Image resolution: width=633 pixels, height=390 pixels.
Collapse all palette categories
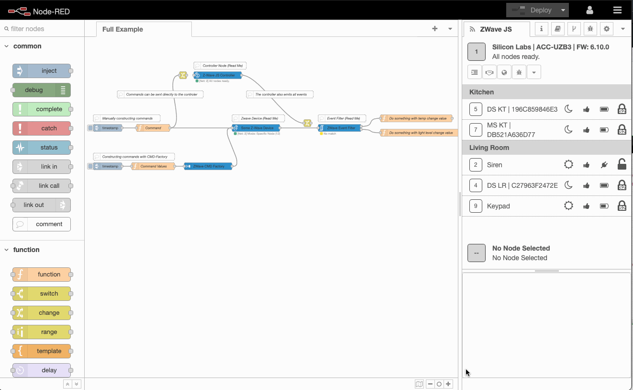pyautogui.click(x=68, y=384)
